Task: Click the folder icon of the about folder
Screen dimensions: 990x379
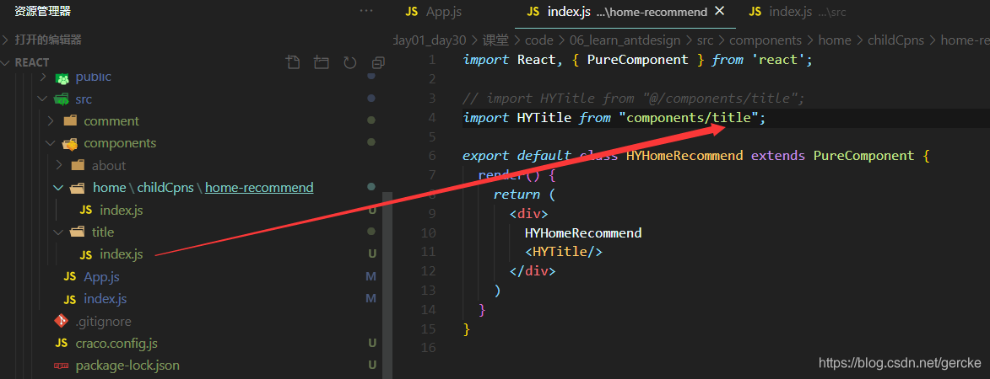Action: (x=78, y=166)
